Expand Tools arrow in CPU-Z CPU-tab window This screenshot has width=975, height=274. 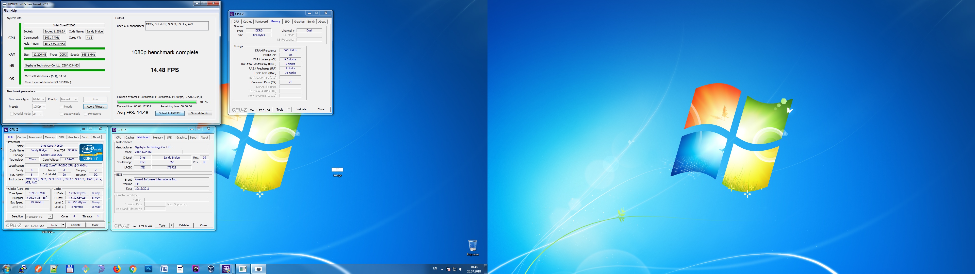tap(63, 225)
